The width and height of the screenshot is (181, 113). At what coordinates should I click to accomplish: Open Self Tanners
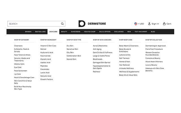click(124, 58)
